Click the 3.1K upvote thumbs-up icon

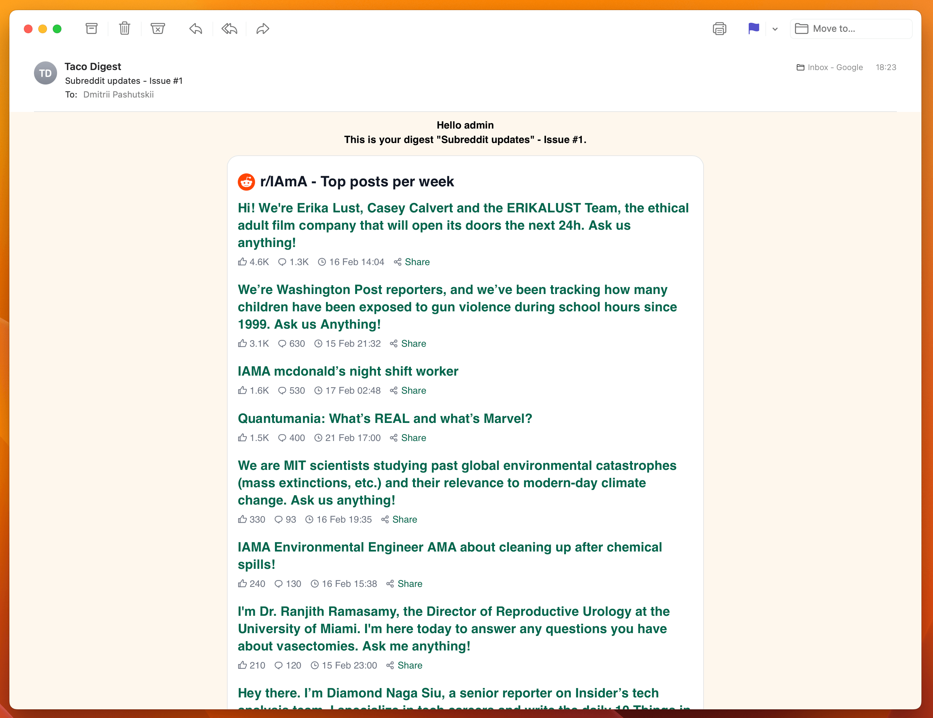242,343
